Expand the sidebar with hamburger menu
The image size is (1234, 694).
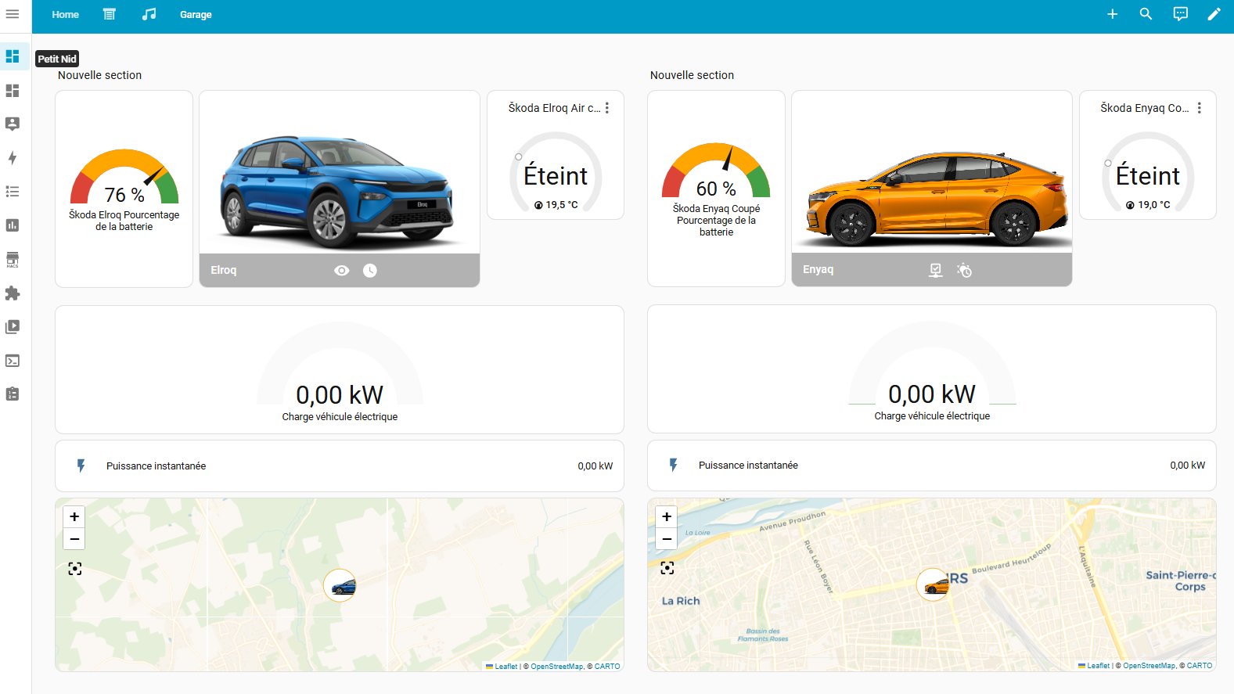13,14
